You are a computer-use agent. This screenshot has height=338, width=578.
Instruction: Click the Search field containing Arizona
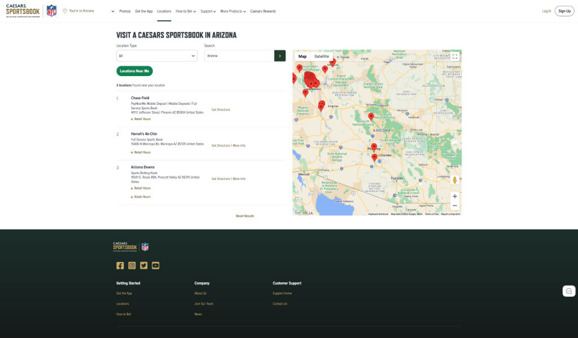239,56
